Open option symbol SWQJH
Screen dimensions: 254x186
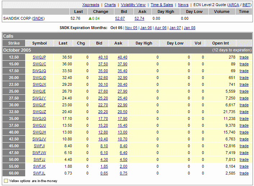[x=39, y=132]
